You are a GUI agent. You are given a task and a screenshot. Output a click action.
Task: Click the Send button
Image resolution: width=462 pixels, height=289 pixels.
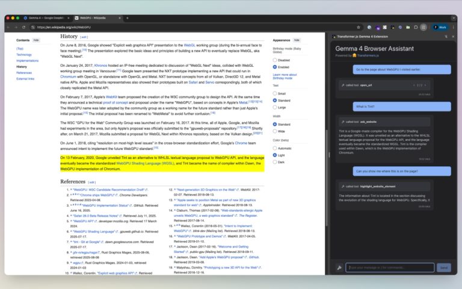point(444,268)
